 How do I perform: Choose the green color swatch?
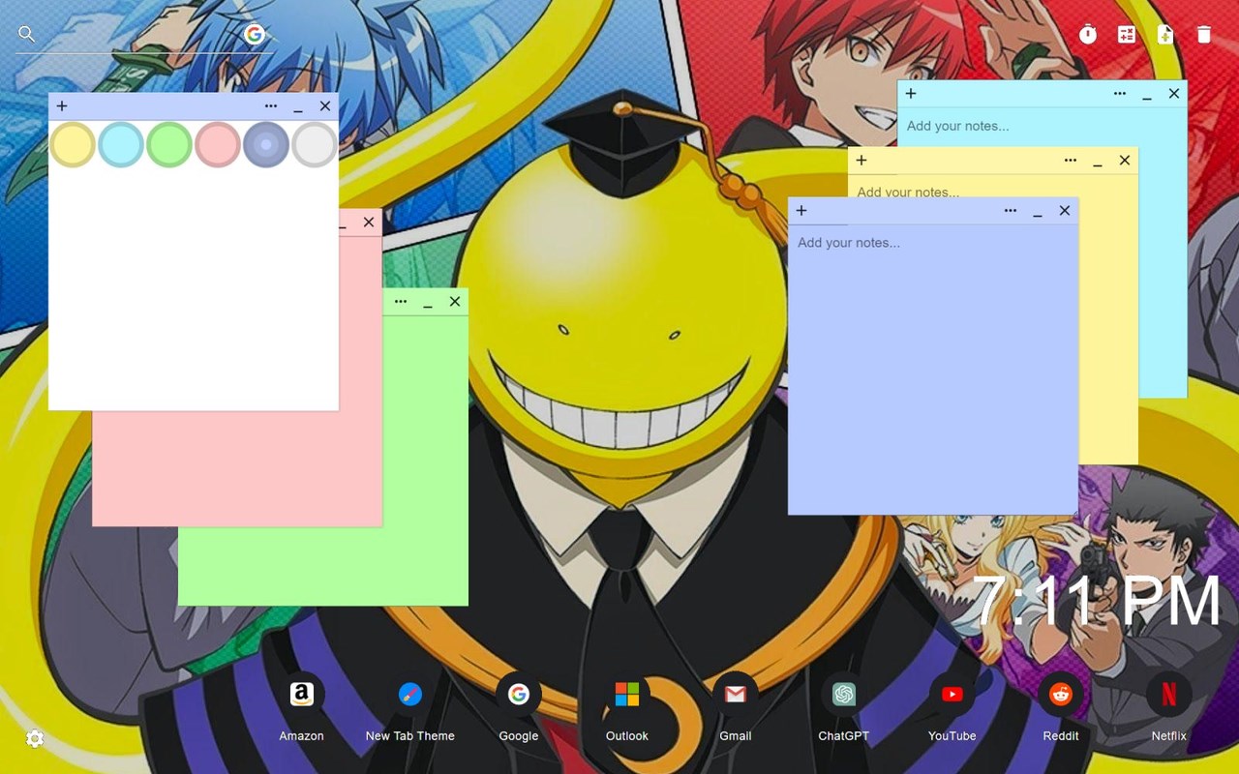169,145
